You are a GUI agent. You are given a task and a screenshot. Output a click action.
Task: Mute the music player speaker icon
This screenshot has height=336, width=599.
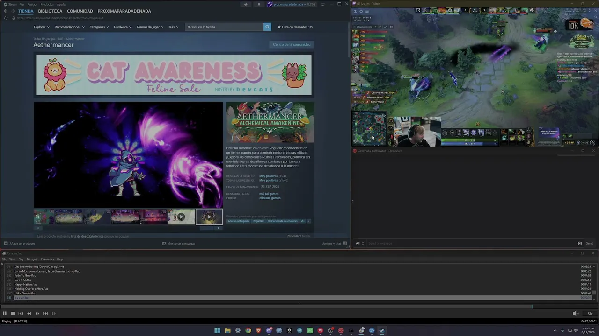[575, 314]
